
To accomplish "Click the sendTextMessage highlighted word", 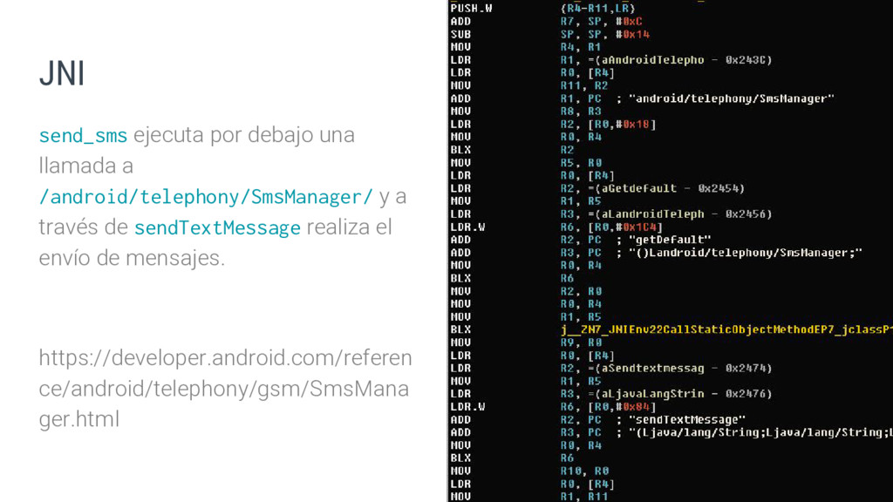I will (217, 227).
